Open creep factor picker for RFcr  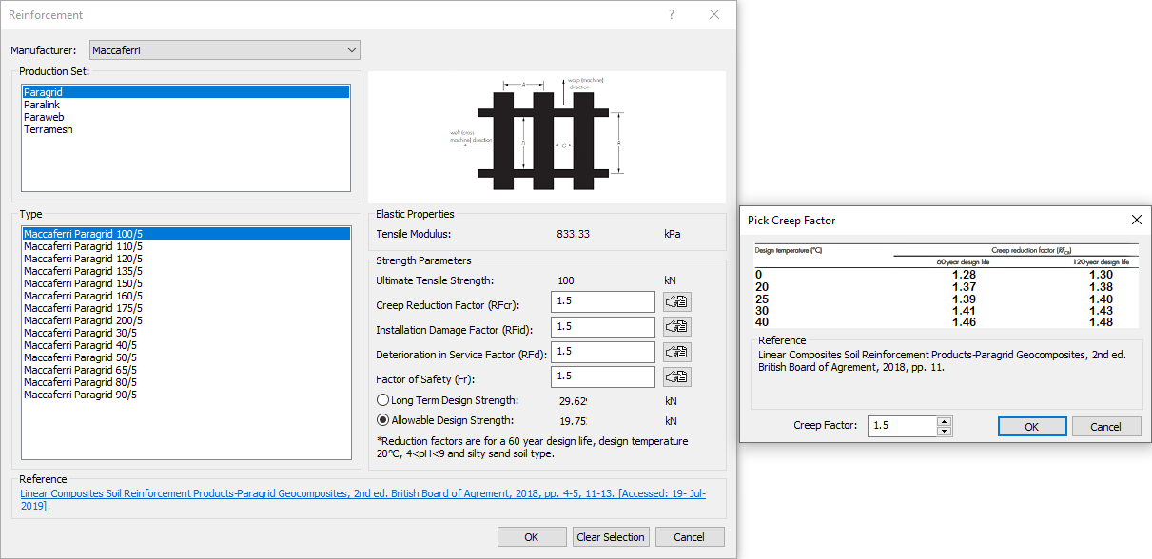(x=676, y=302)
